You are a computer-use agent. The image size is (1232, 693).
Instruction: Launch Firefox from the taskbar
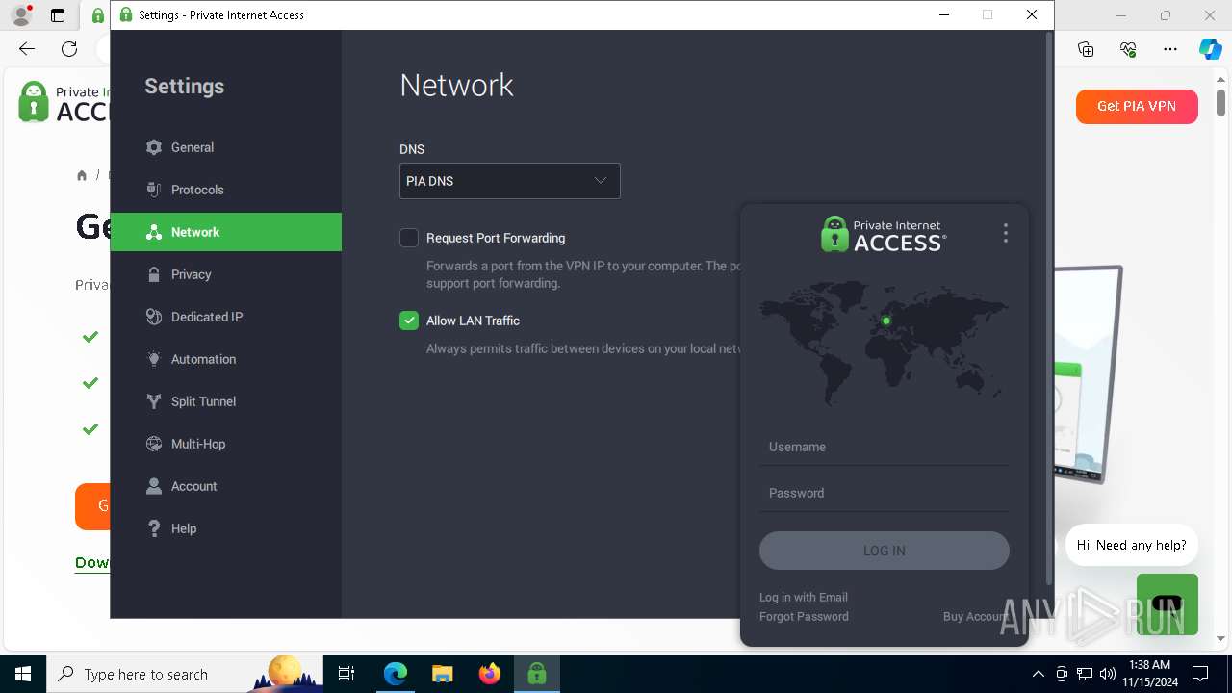pyautogui.click(x=490, y=674)
